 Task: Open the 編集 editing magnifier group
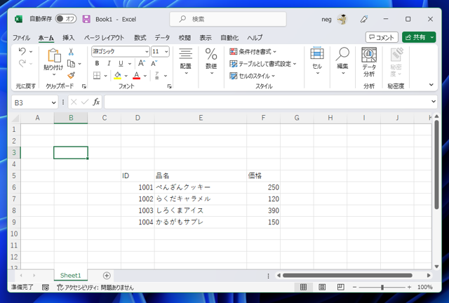click(x=342, y=61)
